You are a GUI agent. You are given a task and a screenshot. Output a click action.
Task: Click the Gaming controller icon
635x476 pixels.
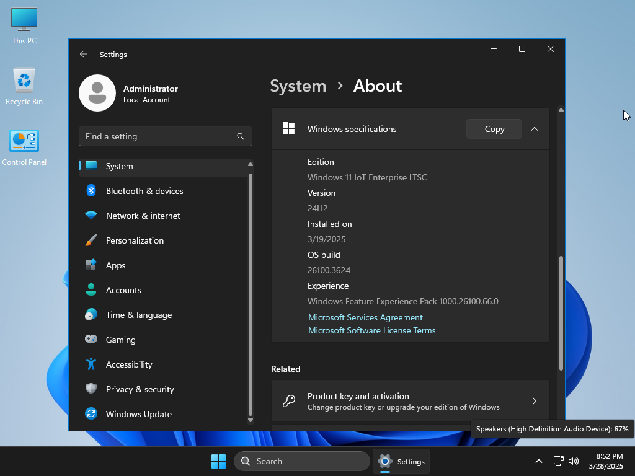91,339
